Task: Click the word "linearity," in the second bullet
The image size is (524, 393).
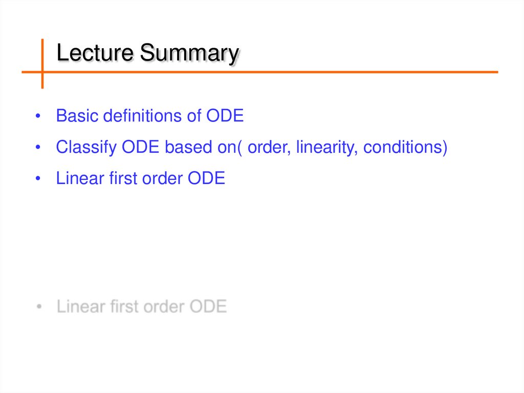Action: (x=327, y=148)
